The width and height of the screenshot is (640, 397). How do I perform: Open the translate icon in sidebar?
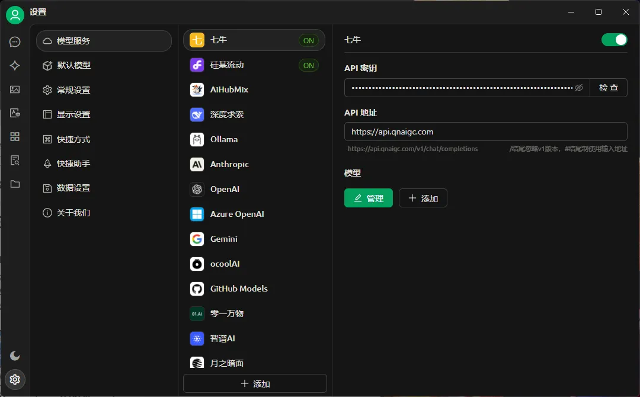(15, 113)
